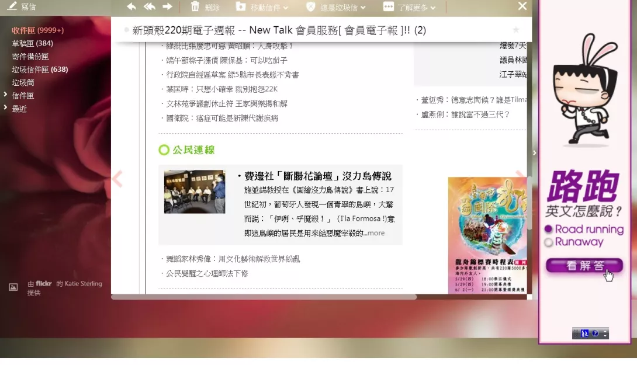Click the trash can delete icon
Screen dimensions: 637x365
(x=195, y=6)
